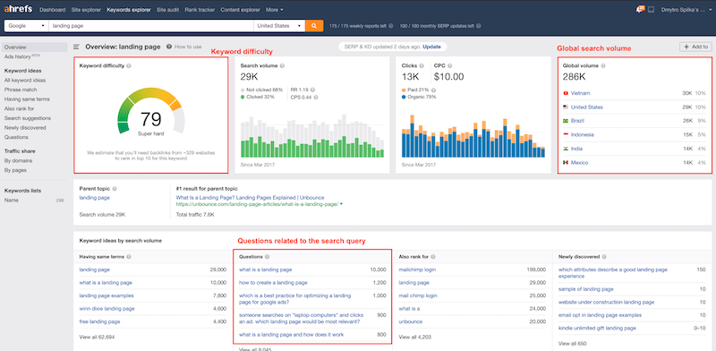Expand the arrow after the unbounce URL
716x351 pixels.
click(x=342, y=205)
